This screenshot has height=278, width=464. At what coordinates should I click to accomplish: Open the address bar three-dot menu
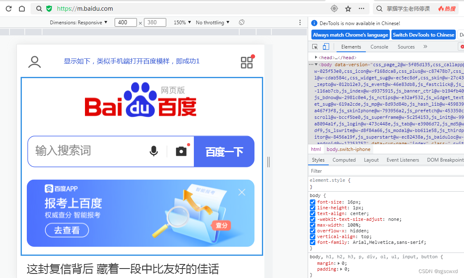(361, 9)
